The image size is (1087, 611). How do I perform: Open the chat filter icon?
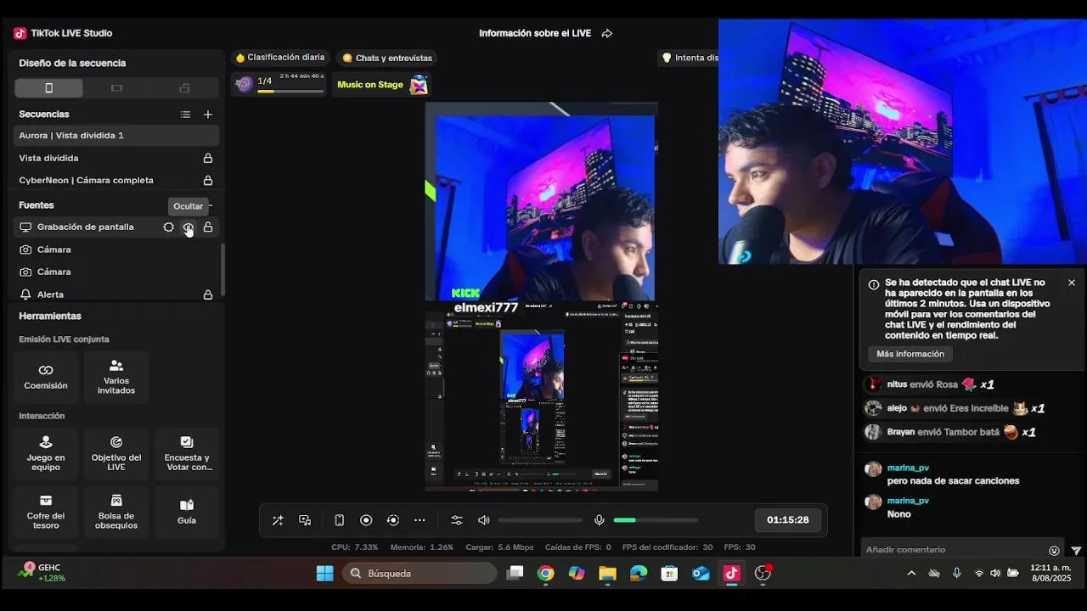pyautogui.click(x=1076, y=550)
